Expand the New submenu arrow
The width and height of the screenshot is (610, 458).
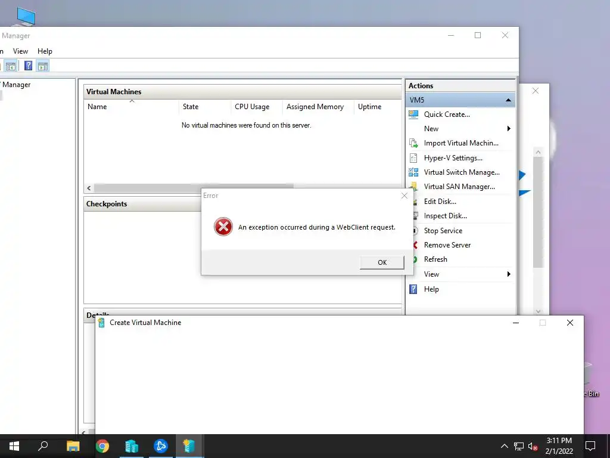coord(509,129)
